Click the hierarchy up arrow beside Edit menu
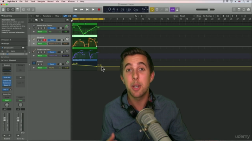252x141 pixels. pos(31,16)
